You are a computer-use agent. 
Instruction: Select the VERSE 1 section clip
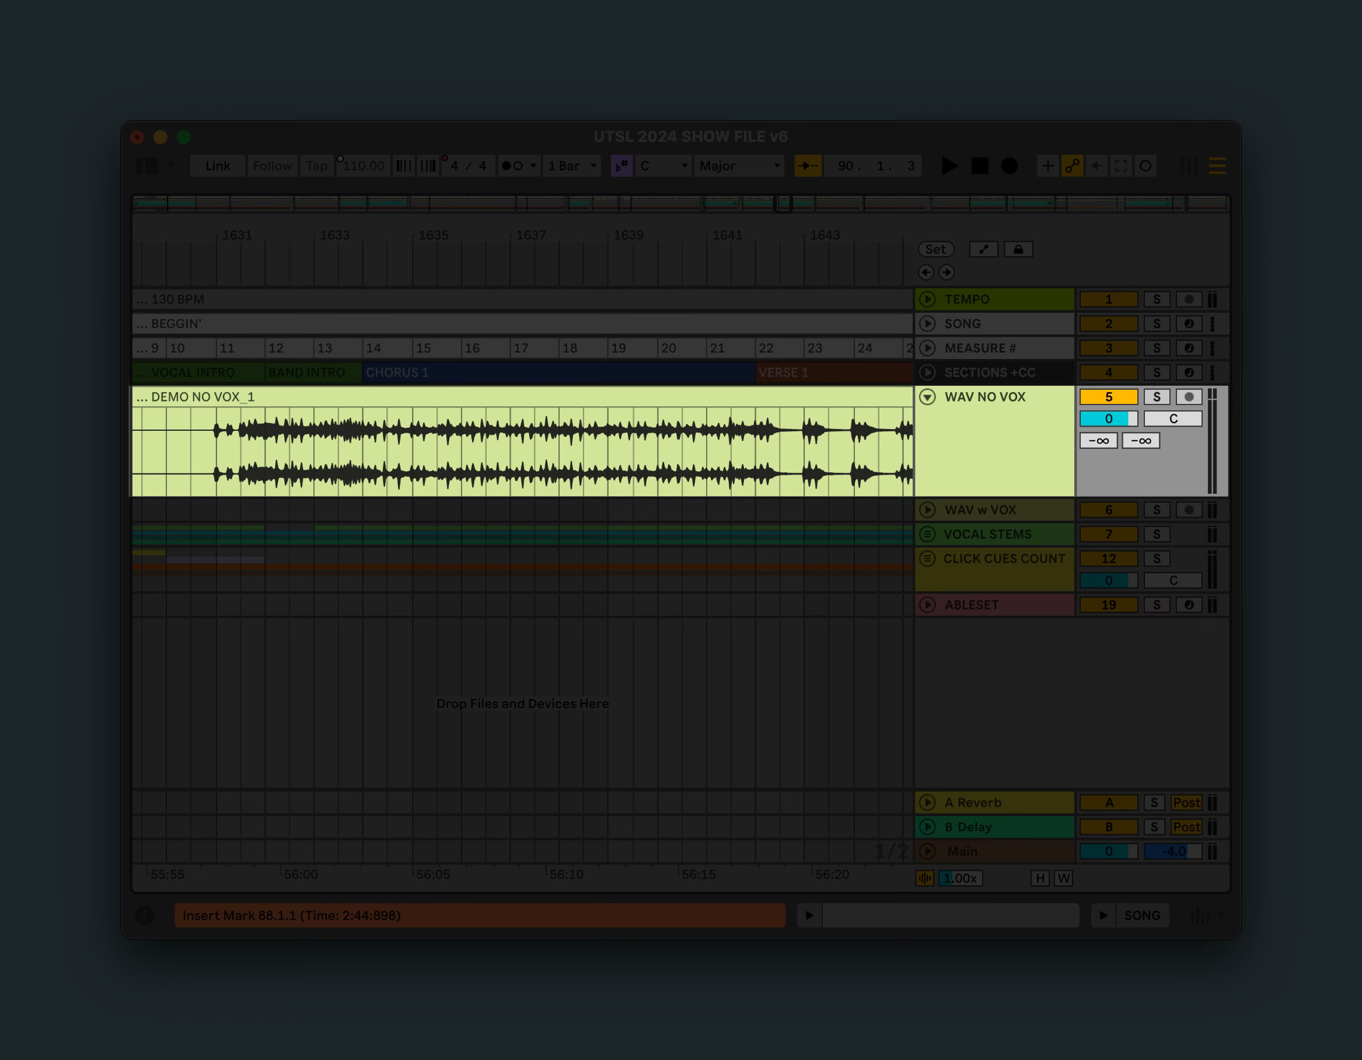[834, 372]
